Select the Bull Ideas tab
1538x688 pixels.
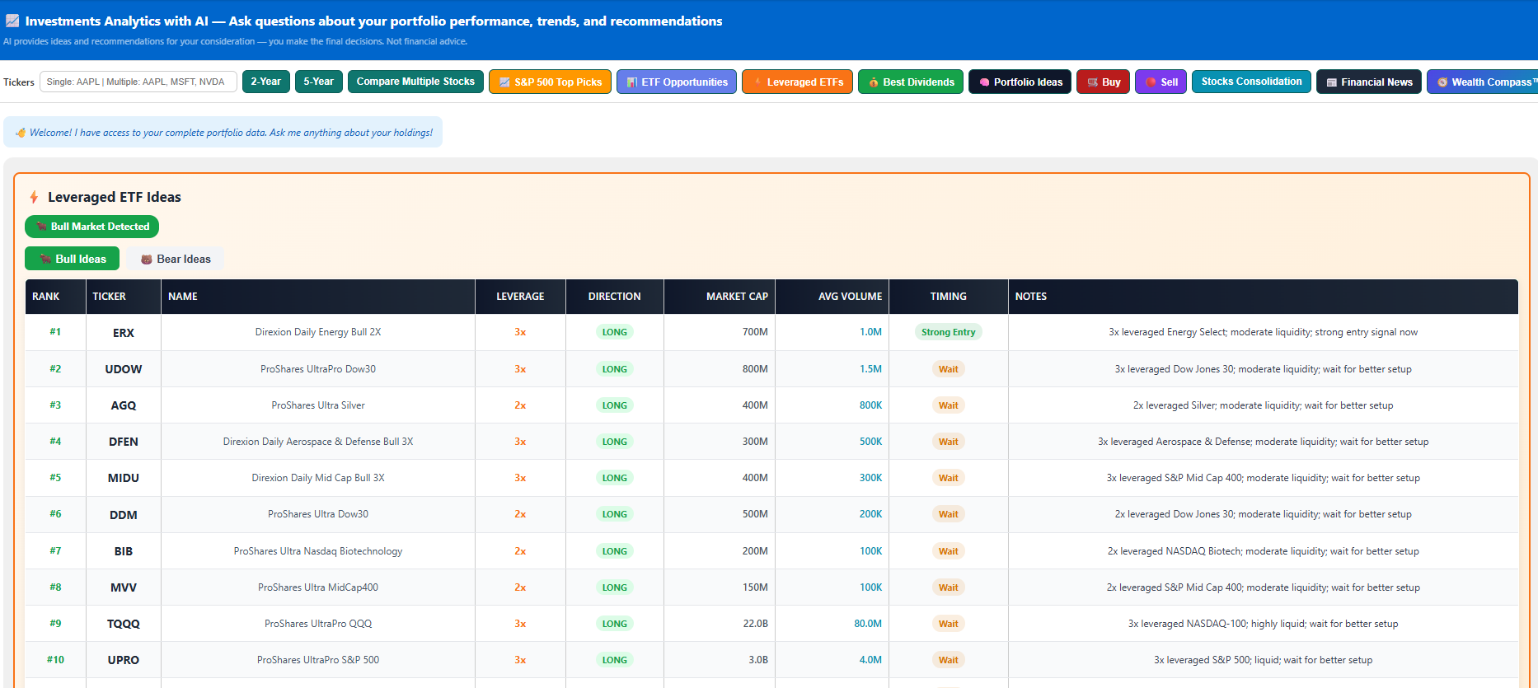(x=73, y=259)
